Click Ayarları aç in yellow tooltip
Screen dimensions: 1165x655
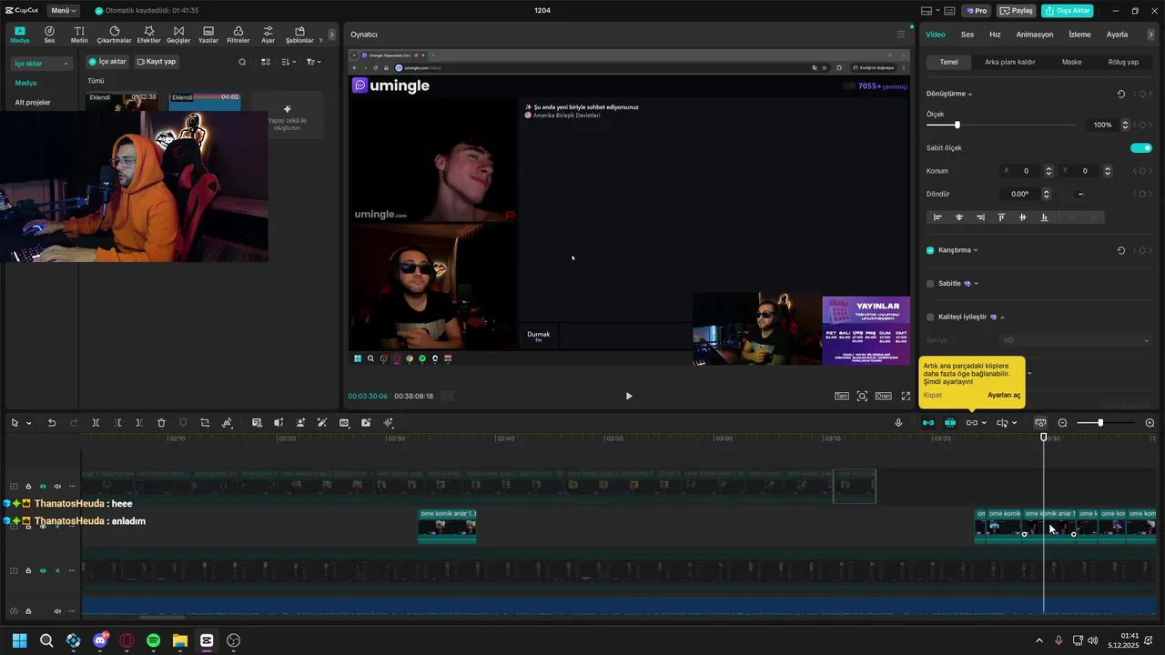pos(1004,395)
